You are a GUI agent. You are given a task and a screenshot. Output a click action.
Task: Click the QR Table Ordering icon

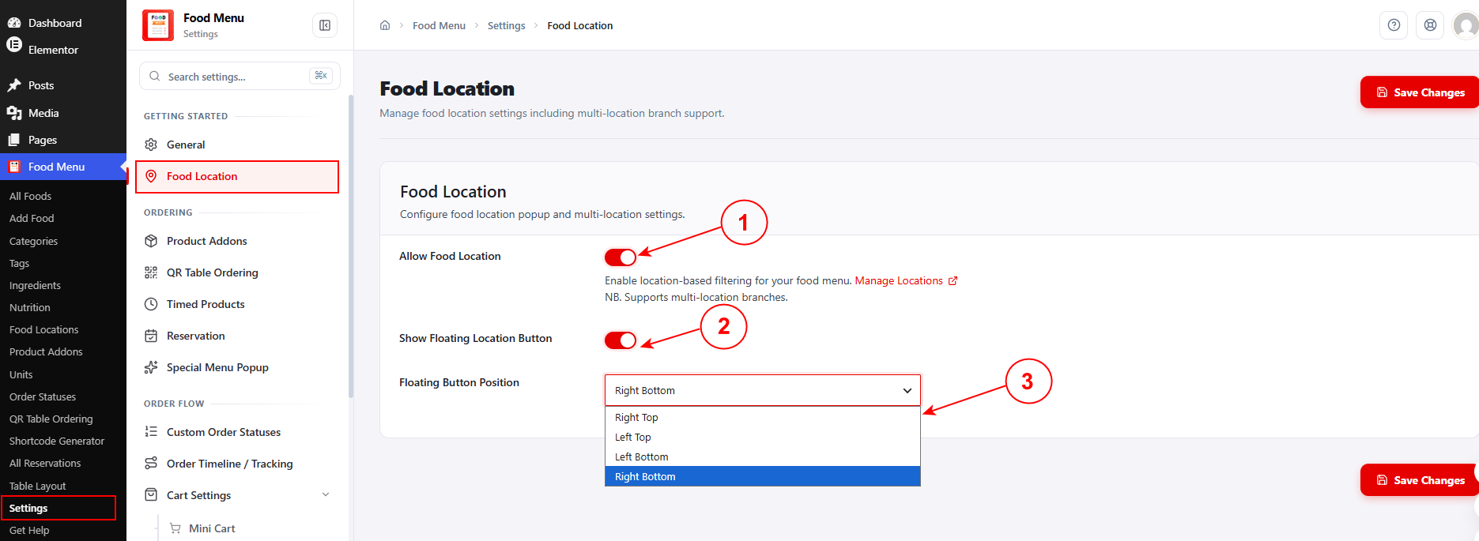pos(151,272)
